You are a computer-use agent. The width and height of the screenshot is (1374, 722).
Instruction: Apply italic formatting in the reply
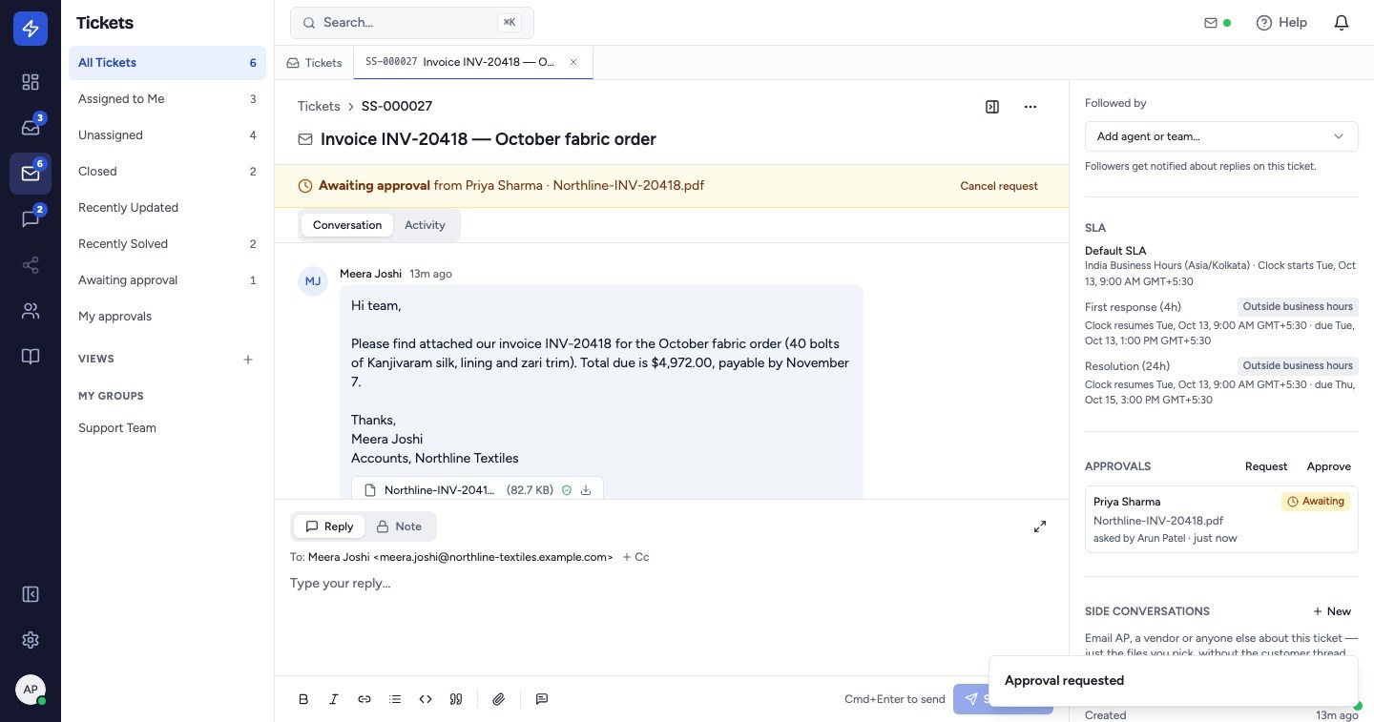tap(334, 699)
